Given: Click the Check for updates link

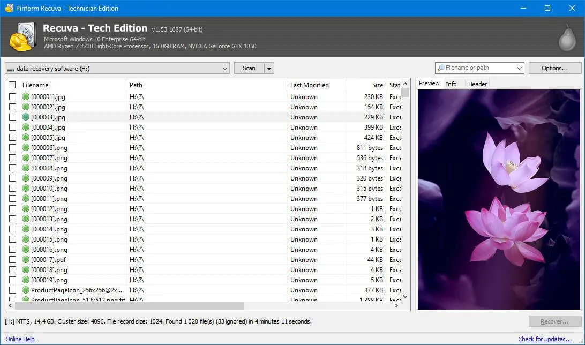Looking at the screenshot, I should pos(545,339).
